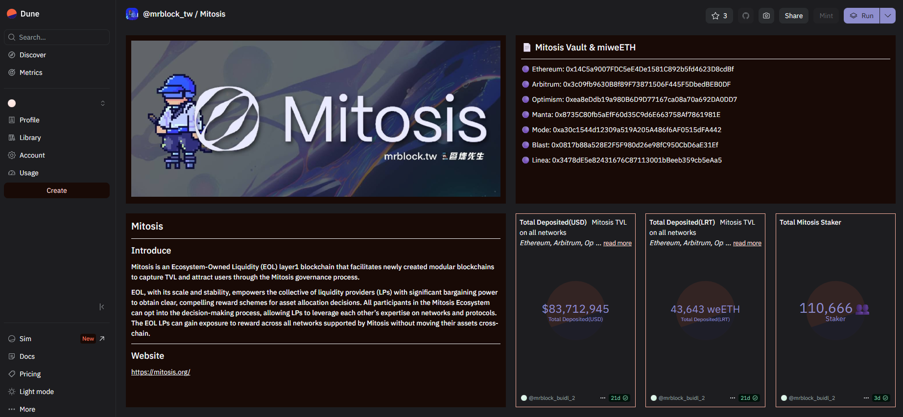The width and height of the screenshot is (903, 417).
Task: Click the Profile page icon
Action: click(x=12, y=120)
